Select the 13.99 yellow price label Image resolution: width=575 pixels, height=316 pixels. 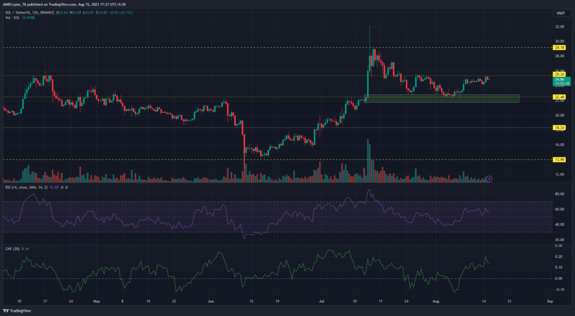coord(559,160)
